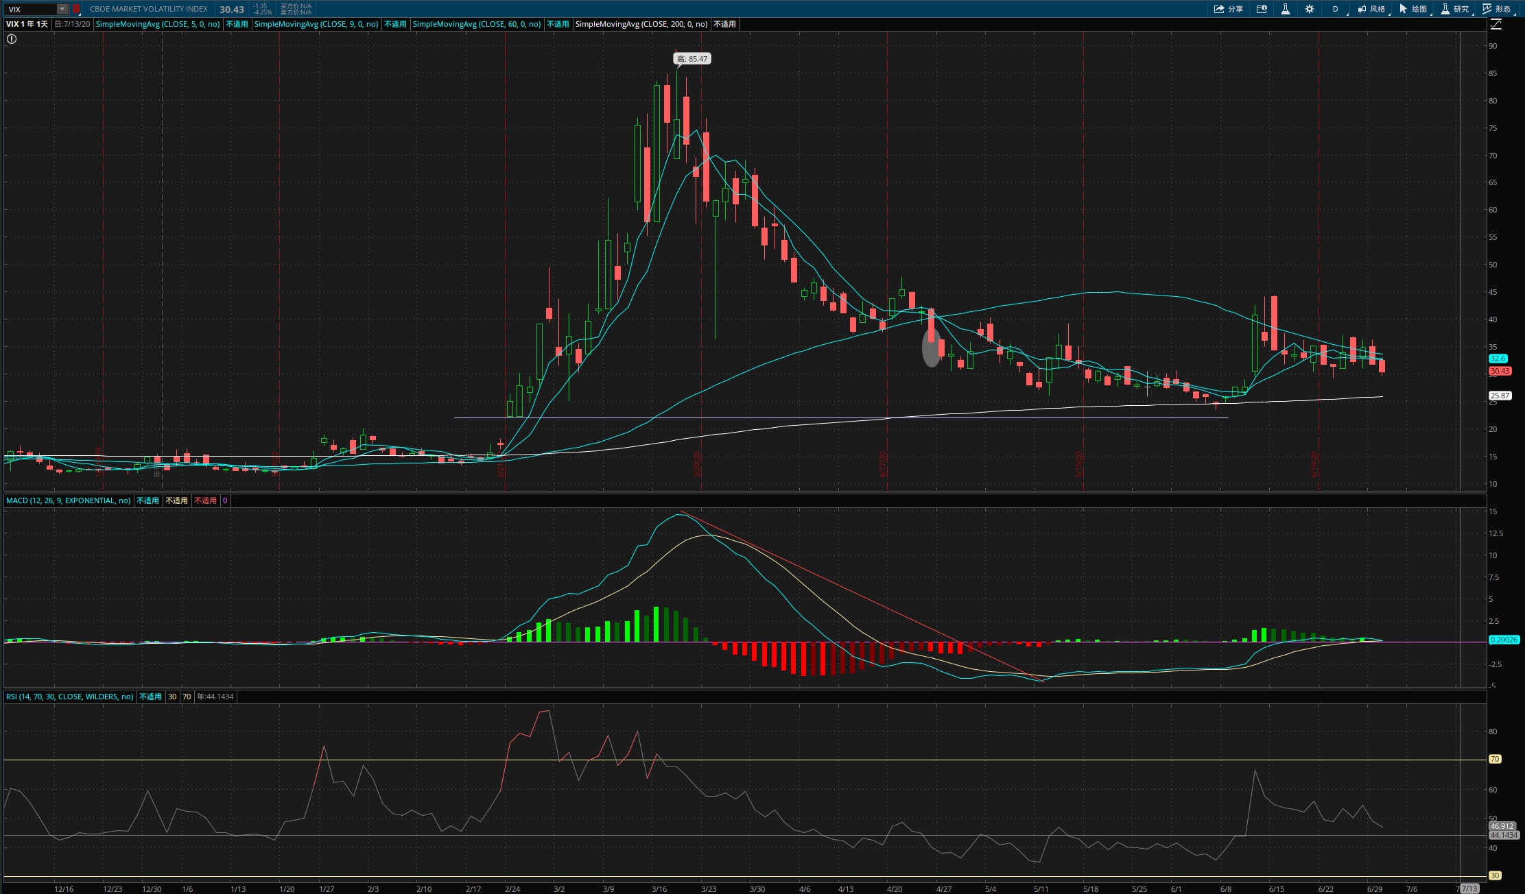
Task: Click the price axis scale icon
Action: [x=1496, y=24]
